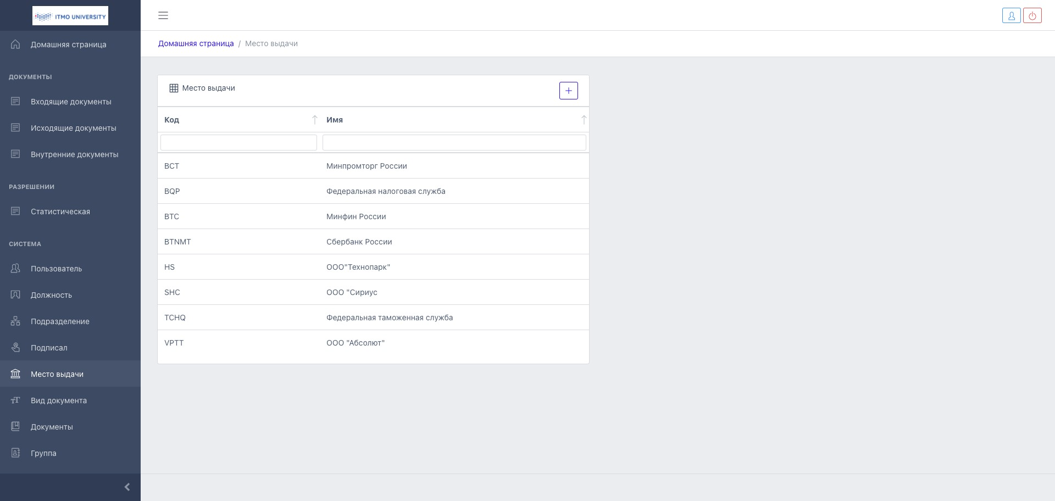Open Входящие документы menu item

71,102
